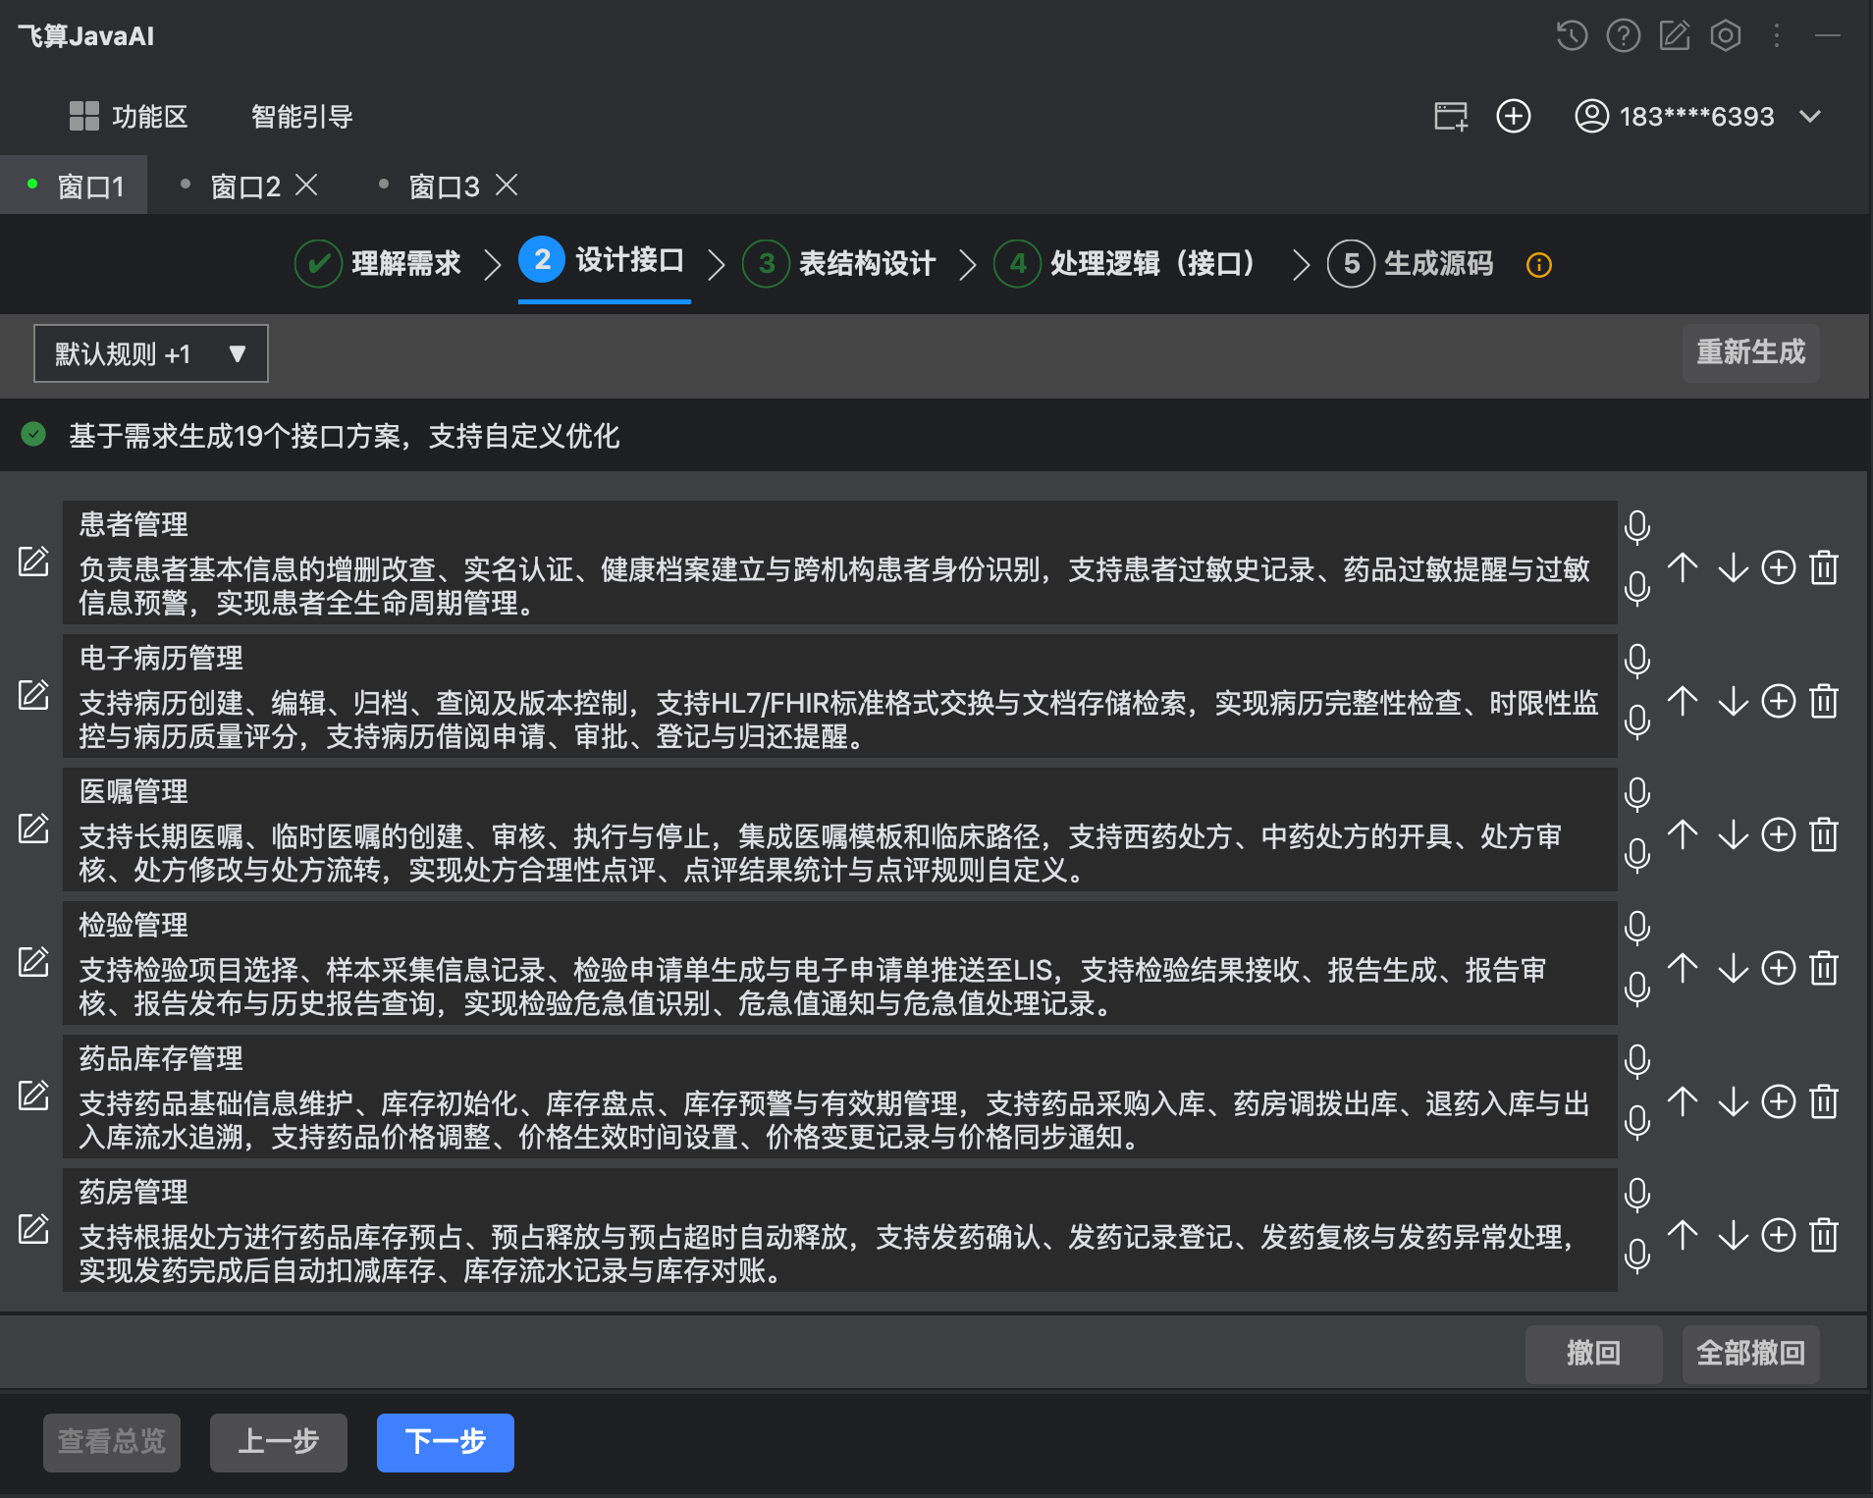The width and height of the screenshot is (1873, 1498).
Task: Click the upper microphone for 医嘱管理
Action: pyautogui.click(x=1636, y=795)
